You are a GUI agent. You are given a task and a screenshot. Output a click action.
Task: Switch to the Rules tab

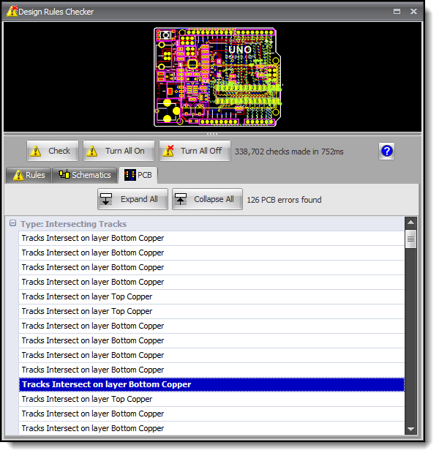coord(29,175)
